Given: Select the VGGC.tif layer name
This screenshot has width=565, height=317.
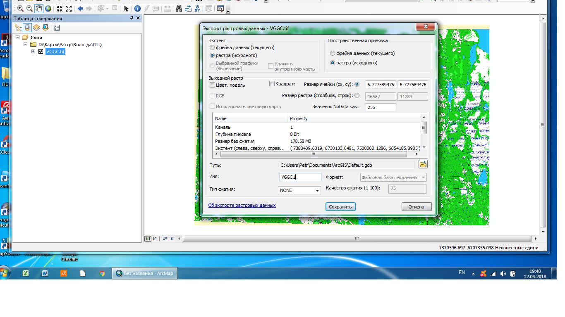Looking at the screenshot, I should pos(55,52).
